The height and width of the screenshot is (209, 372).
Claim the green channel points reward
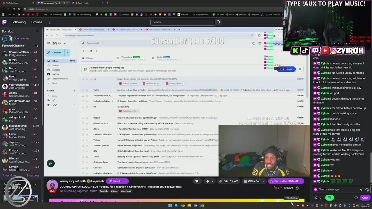pyautogui.click(x=329, y=198)
